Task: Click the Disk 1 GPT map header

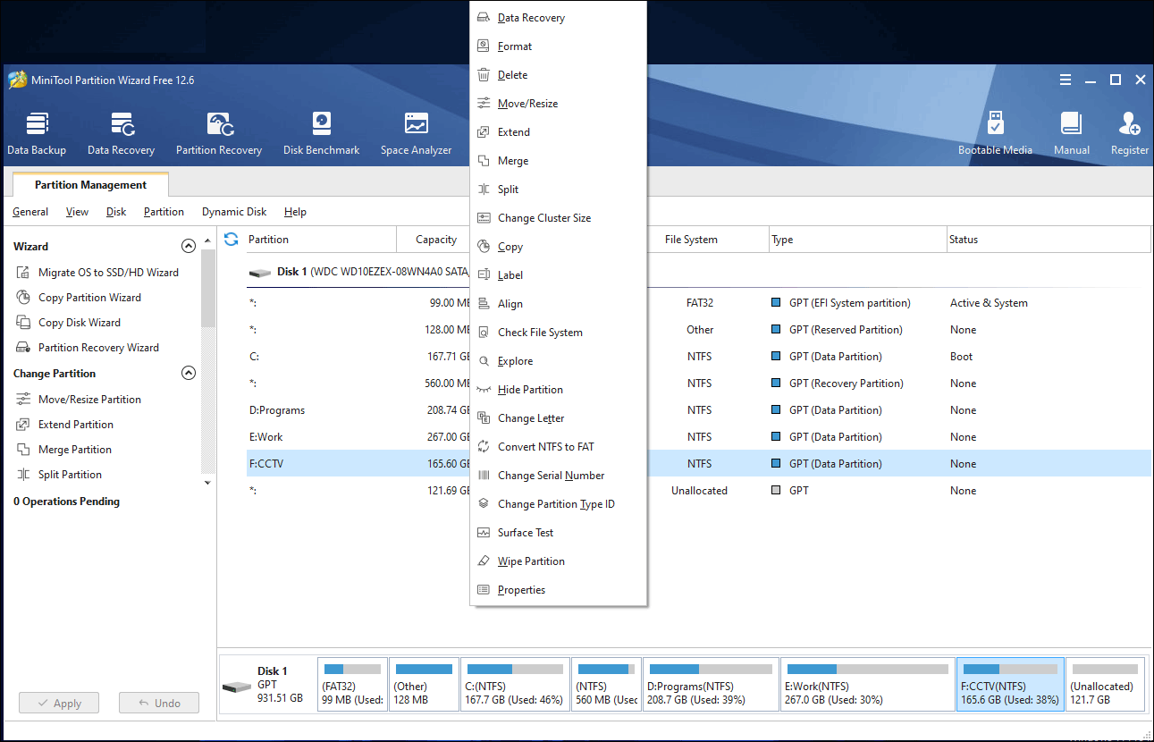Action: click(266, 685)
